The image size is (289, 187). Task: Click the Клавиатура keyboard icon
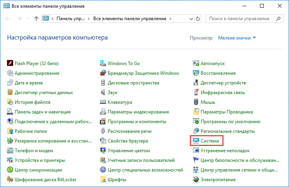[x=103, y=102]
